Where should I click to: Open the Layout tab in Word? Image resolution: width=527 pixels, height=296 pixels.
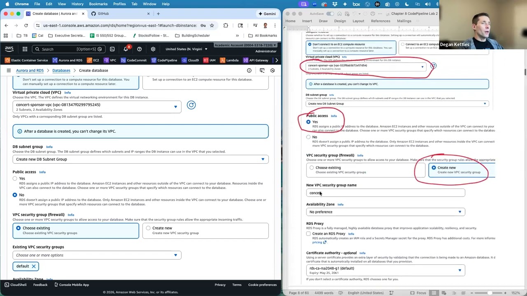tap(358, 21)
